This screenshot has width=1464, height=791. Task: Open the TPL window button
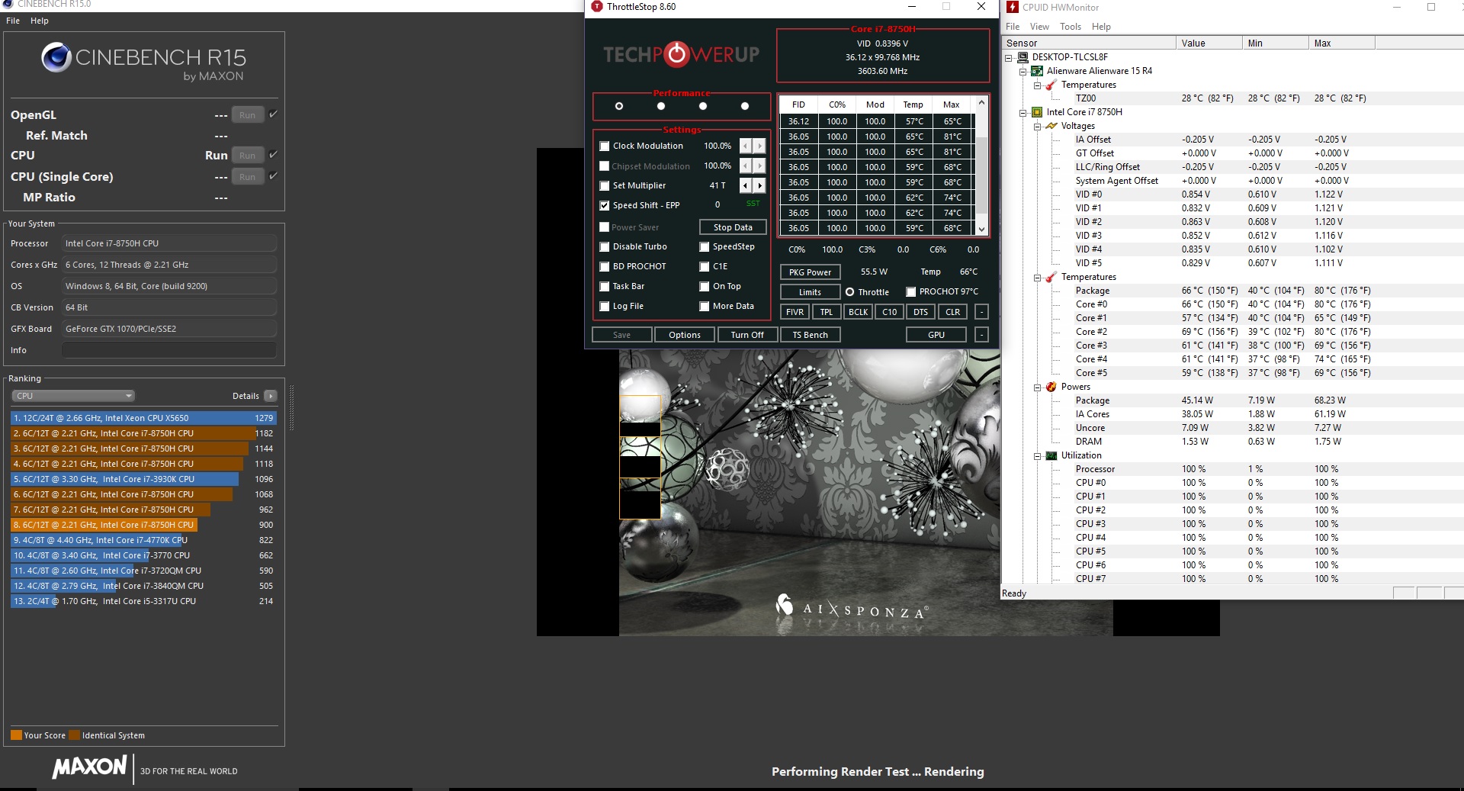(x=827, y=312)
